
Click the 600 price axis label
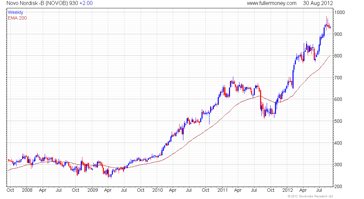coord(338,99)
